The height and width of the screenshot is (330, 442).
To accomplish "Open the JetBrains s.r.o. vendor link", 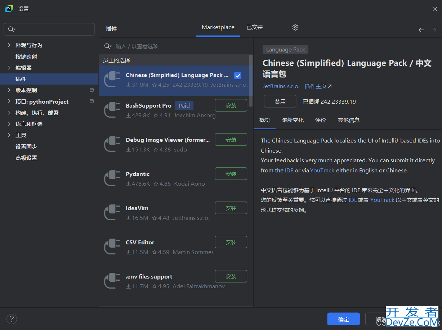I will click(281, 86).
